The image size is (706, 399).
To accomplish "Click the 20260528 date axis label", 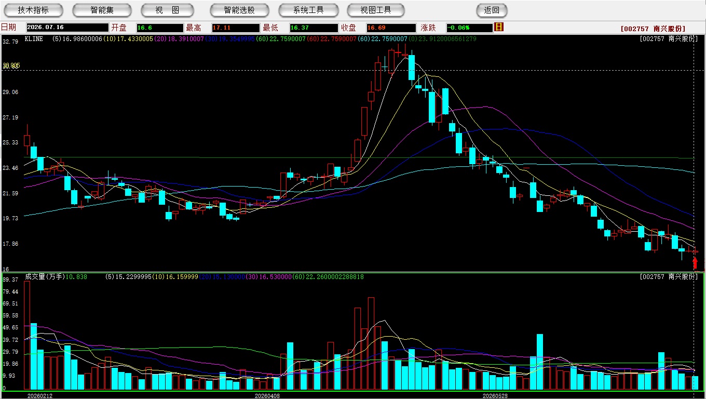I will point(495,396).
